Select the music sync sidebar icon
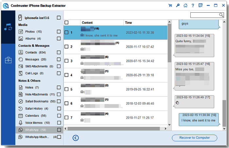Viewport: 229px width, 148px height. 8,27
